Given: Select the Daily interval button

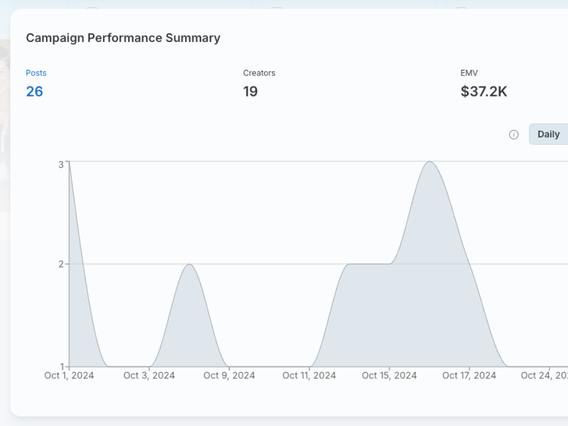Looking at the screenshot, I should click(x=548, y=135).
